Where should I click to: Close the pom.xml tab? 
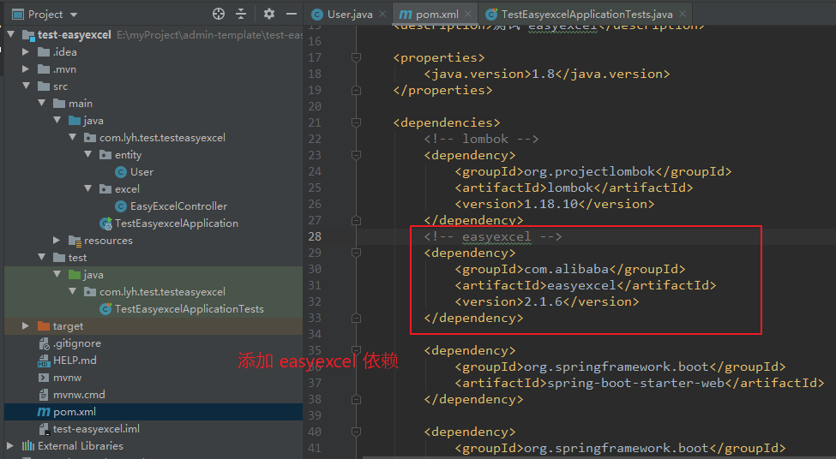pyautogui.click(x=468, y=14)
